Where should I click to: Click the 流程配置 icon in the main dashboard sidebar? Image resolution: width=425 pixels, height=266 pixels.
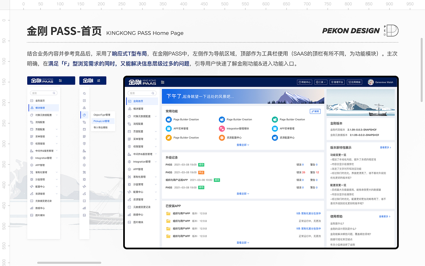coord(129,124)
